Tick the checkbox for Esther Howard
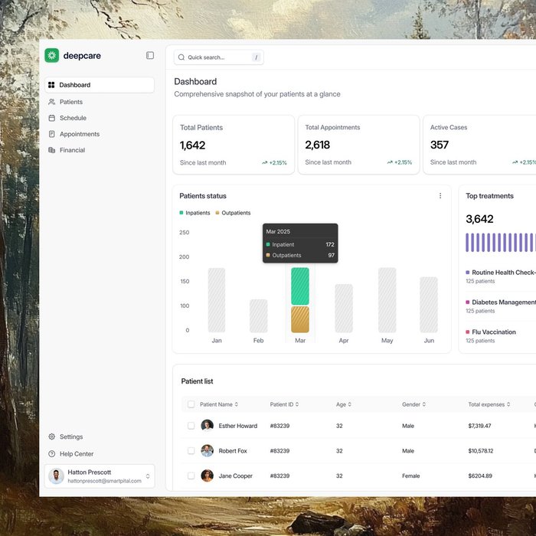 click(x=191, y=426)
